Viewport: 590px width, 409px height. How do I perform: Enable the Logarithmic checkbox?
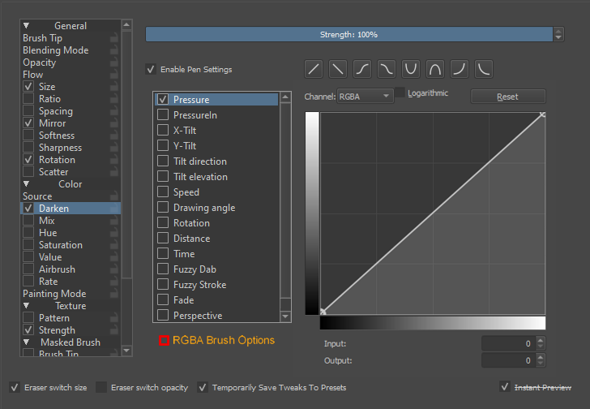pyautogui.click(x=400, y=93)
